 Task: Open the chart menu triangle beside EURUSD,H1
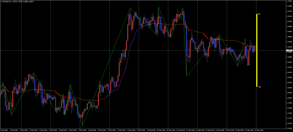[x=1, y=1]
